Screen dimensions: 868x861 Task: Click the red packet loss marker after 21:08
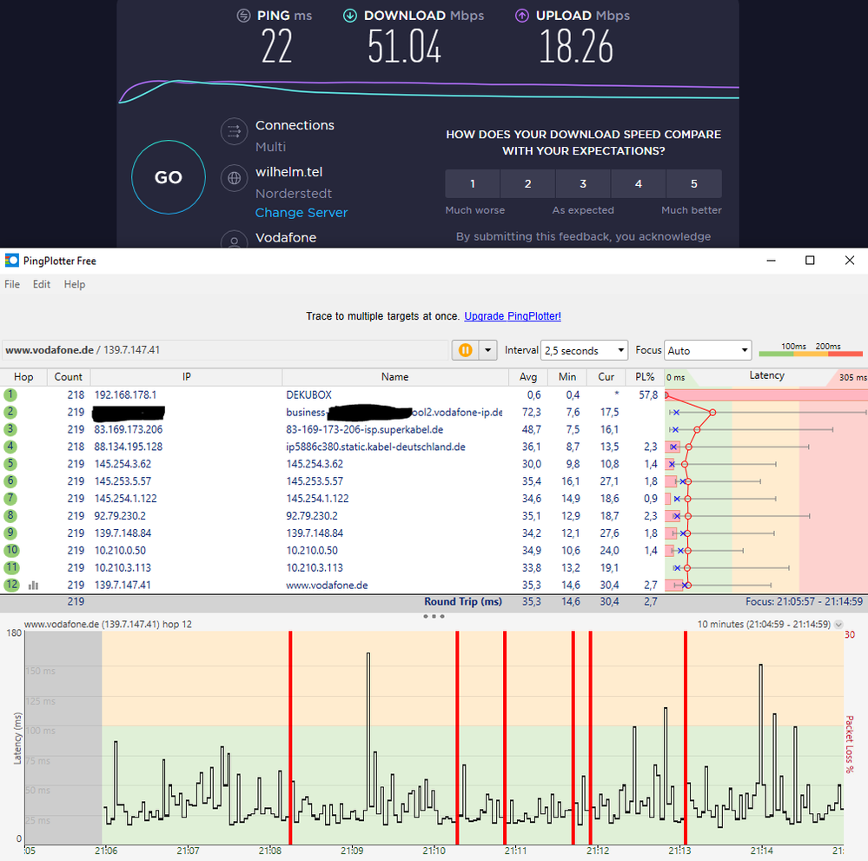coord(290,738)
